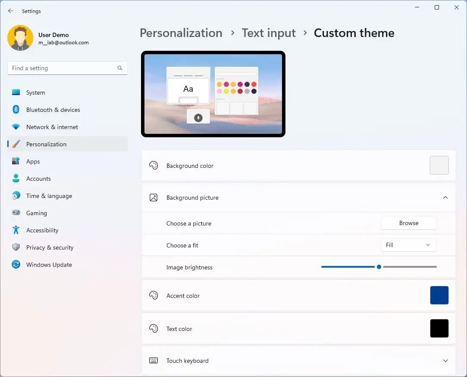Open Accessibility settings

(x=42, y=230)
